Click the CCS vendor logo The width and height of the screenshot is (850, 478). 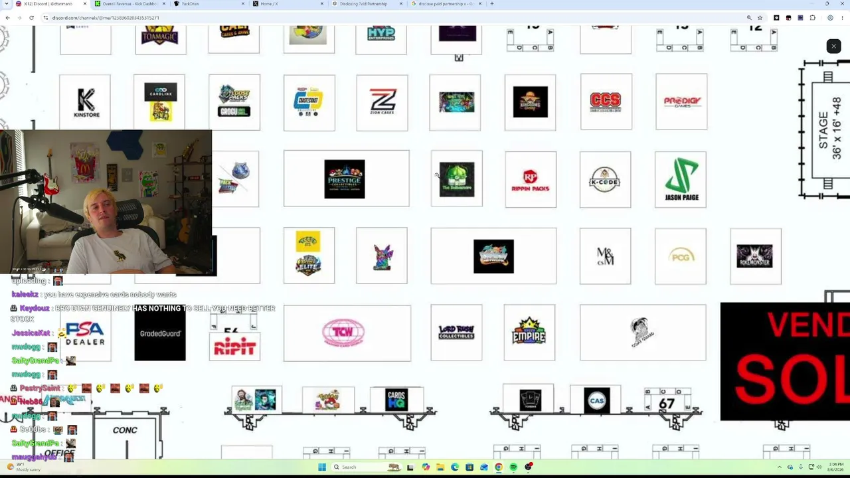pos(606,102)
